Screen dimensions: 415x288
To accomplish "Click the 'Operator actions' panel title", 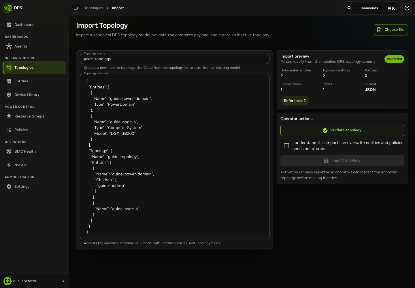I will click(296, 119).
